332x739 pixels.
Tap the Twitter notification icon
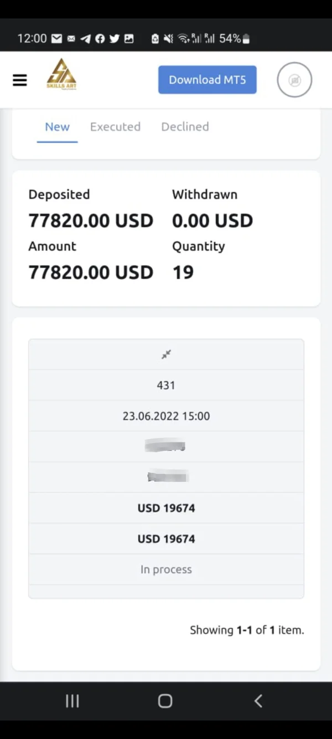pyautogui.click(x=115, y=39)
